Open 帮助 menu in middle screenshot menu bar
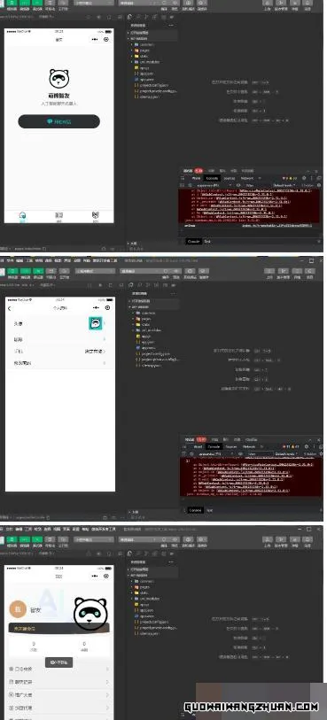This screenshot has height=720, width=327. pyautogui.click(x=87, y=260)
